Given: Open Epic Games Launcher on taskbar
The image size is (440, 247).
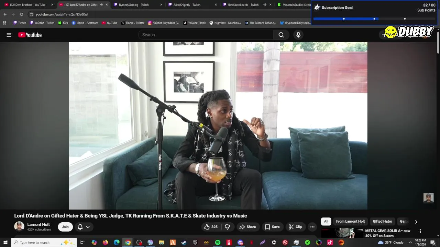Looking at the screenshot, I should coord(195,243).
